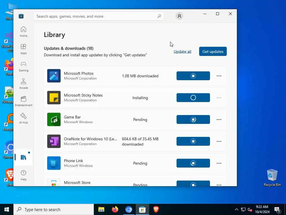Open Chromium from the taskbar
This screenshot has height=215, width=286.
click(x=128, y=209)
